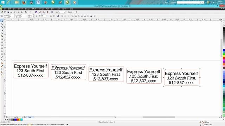The width and height of the screenshot is (225, 126).
Task: Select the Pick tool in toolbox
Action: [2, 21]
